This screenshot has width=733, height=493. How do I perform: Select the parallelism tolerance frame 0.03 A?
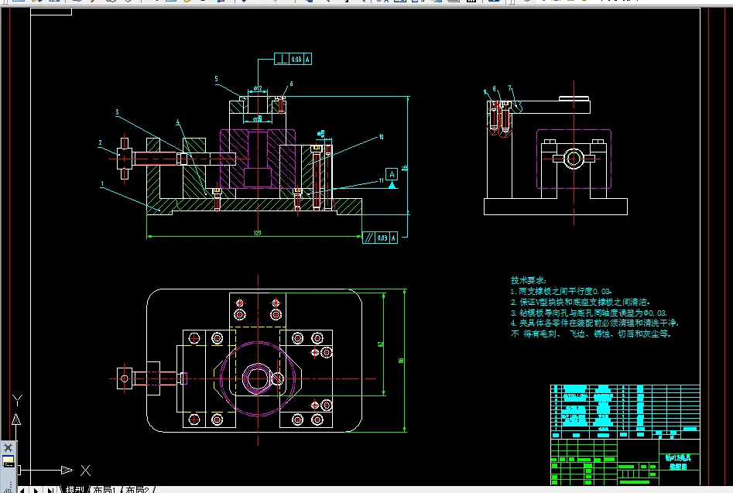click(x=380, y=238)
